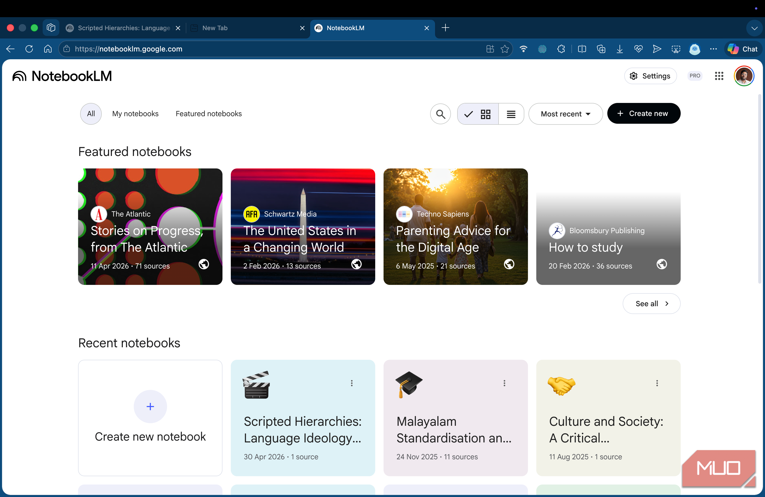This screenshot has width=765, height=497.
Task: Select the My notebooks tab
Action: point(135,114)
